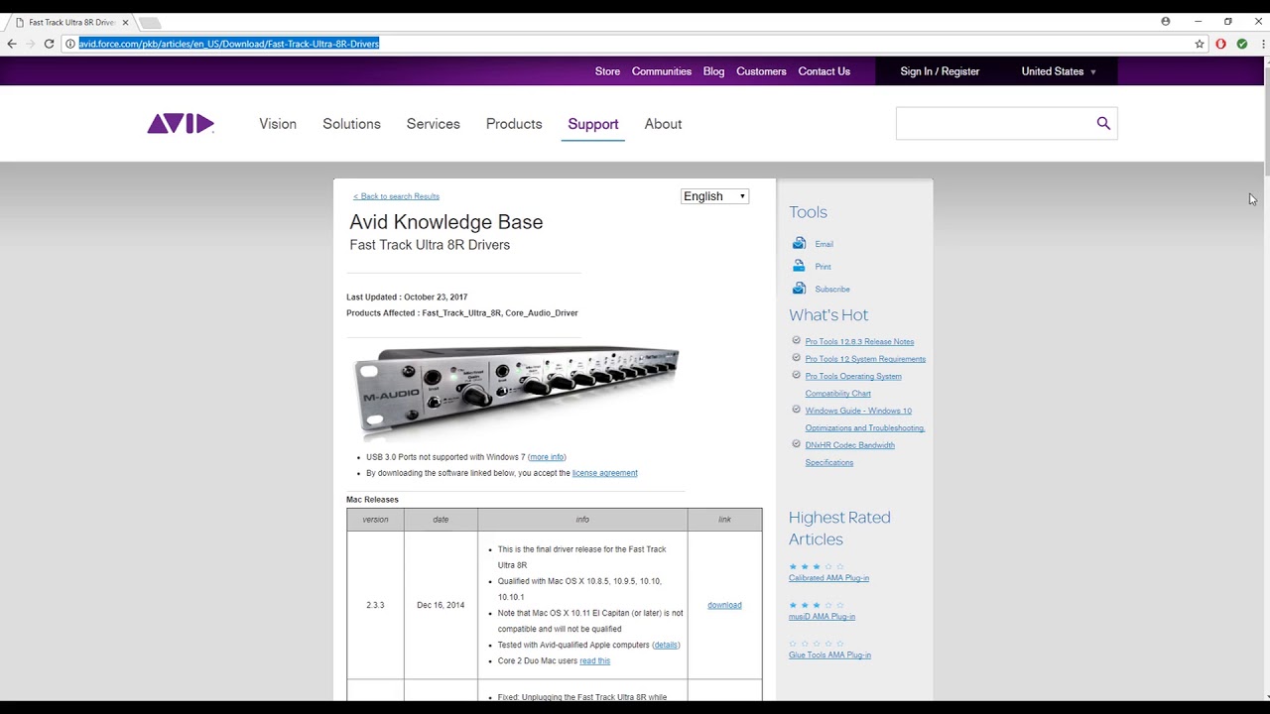This screenshot has height=714, width=1270.
Task: Open the 'more info' link about USB 3.0
Action: coord(547,457)
